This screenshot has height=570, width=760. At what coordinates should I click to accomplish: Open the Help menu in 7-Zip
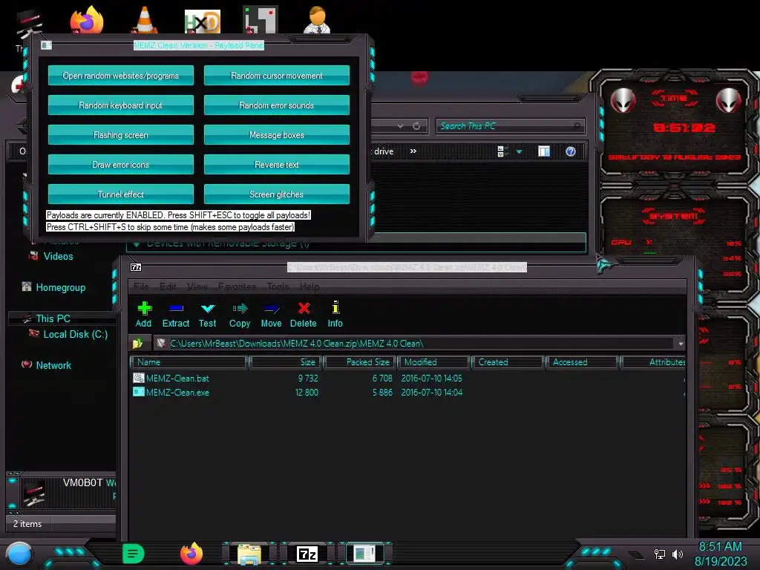click(309, 286)
